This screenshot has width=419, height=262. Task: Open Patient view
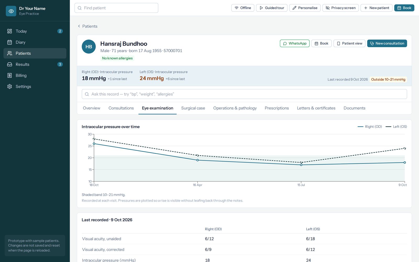point(349,43)
